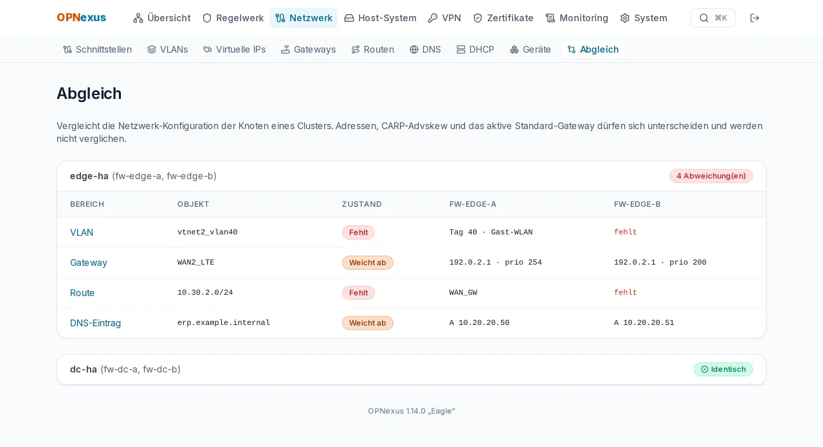This screenshot has width=823, height=447.
Task: Click the DHCP tab icon
Action: pos(461,49)
